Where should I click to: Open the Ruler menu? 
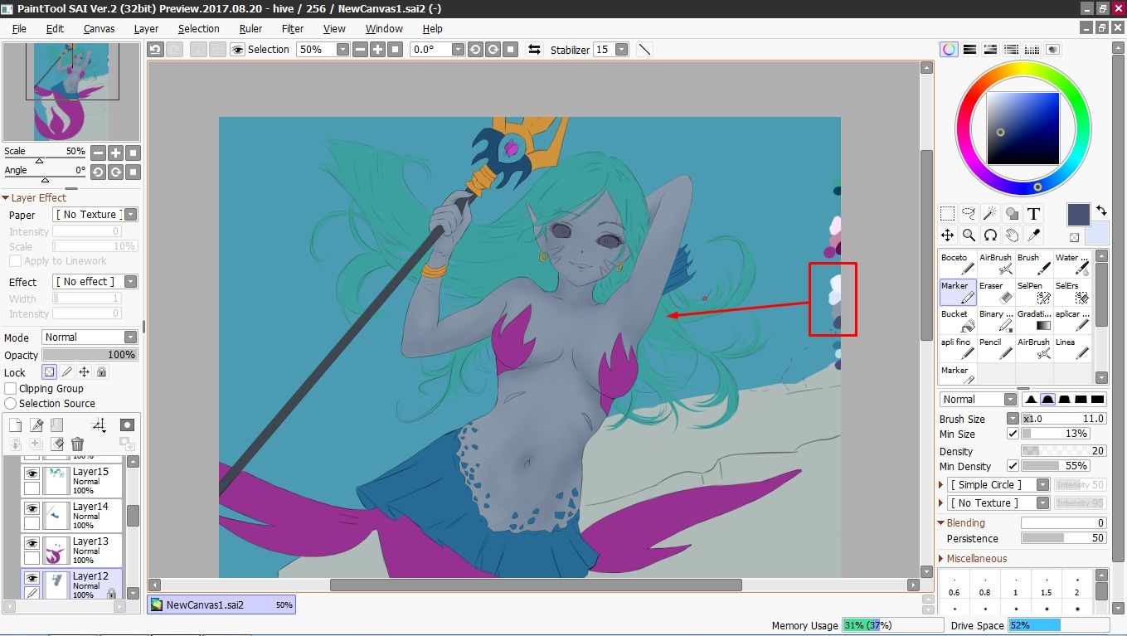pos(250,28)
